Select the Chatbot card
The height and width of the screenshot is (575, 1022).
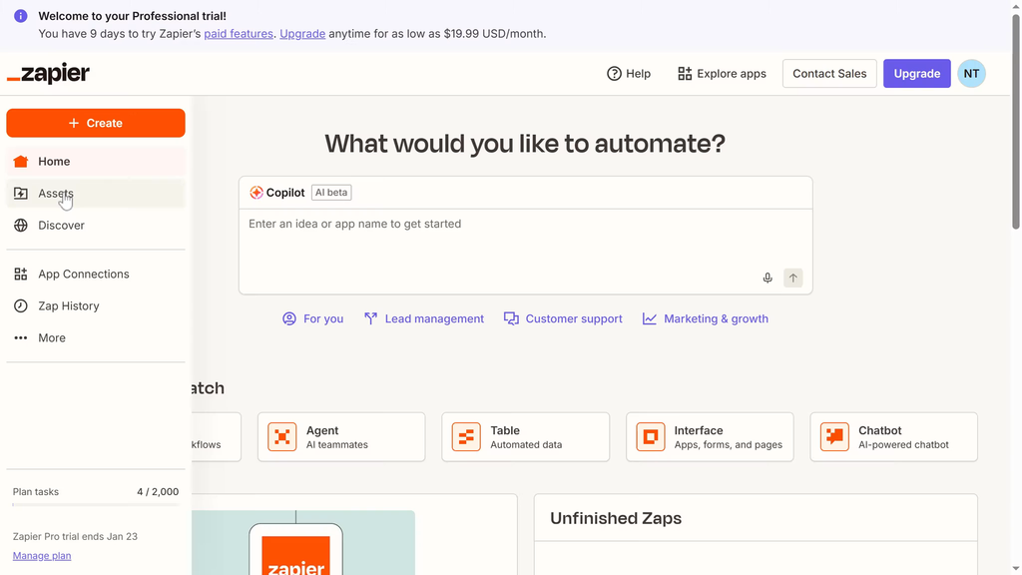point(893,437)
